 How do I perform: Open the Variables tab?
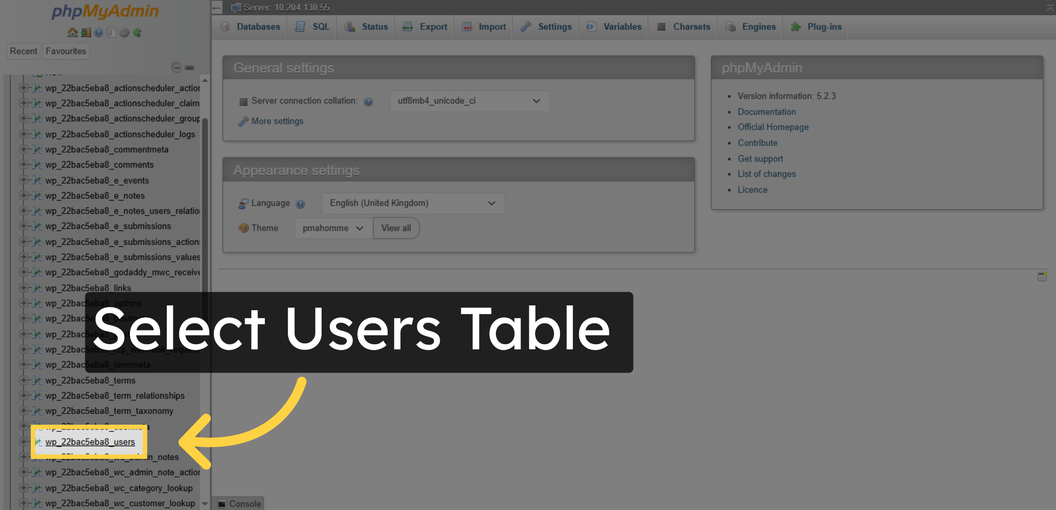pos(614,26)
